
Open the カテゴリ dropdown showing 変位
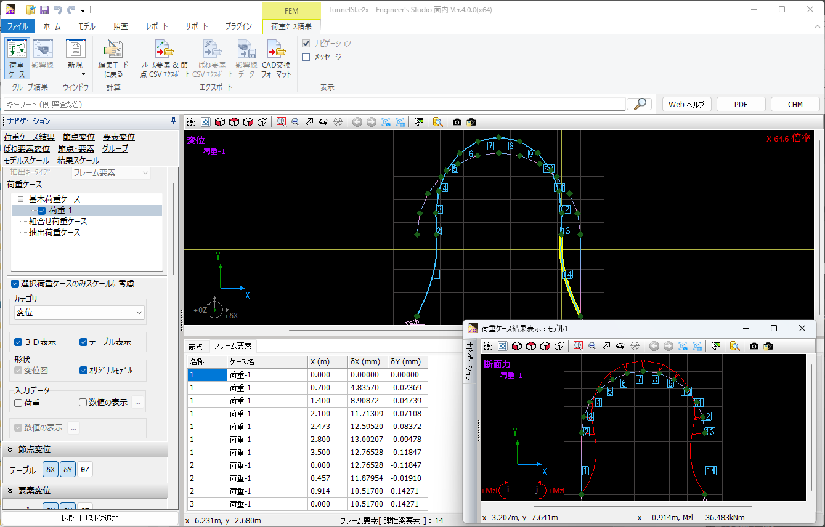[79, 313]
